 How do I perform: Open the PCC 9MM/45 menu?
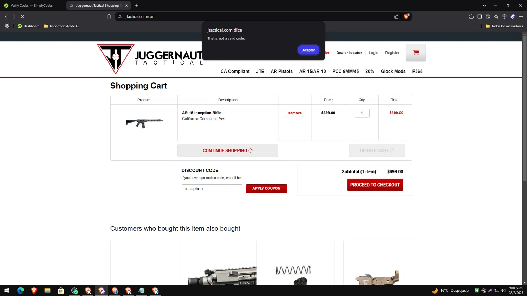[345, 71]
